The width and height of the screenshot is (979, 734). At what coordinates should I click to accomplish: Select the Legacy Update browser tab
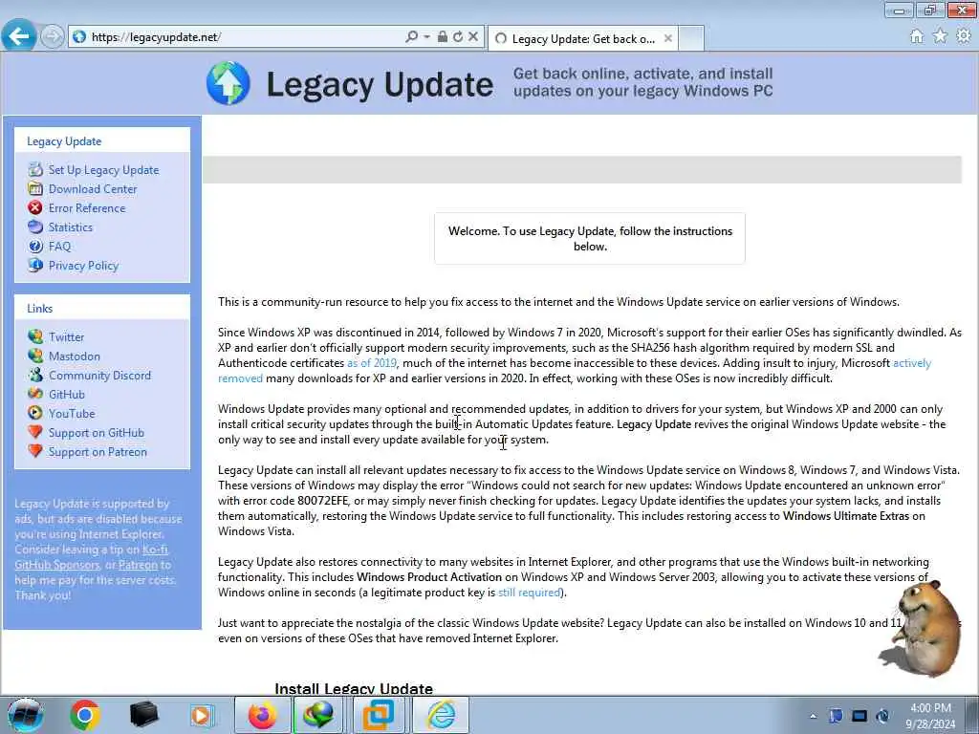[x=581, y=38]
